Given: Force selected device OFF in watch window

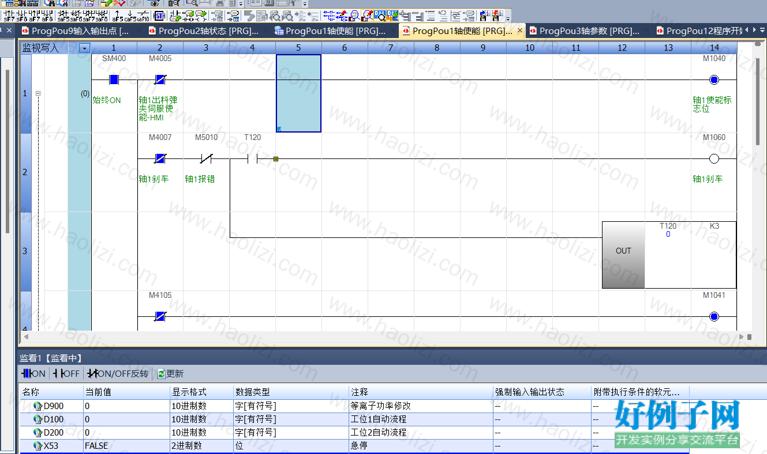Looking at the screenshot, I should tap(66, 373).
